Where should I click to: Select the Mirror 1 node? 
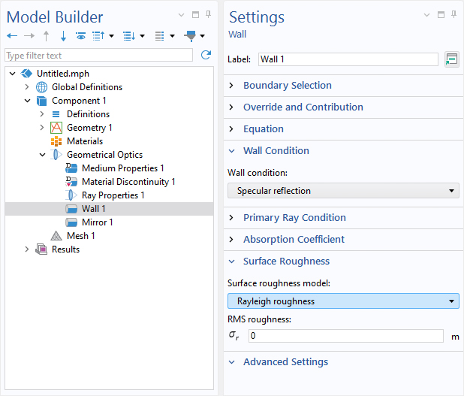97,222
